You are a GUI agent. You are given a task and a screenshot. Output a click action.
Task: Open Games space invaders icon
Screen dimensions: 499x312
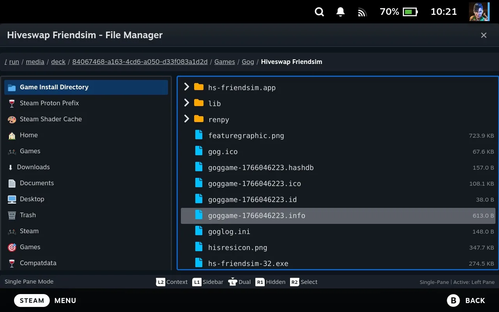coord(12,151)
